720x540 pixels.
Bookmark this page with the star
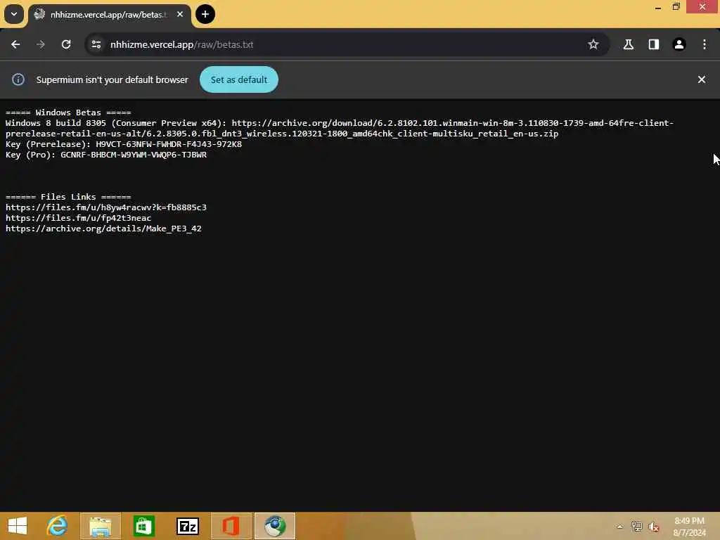593,44
